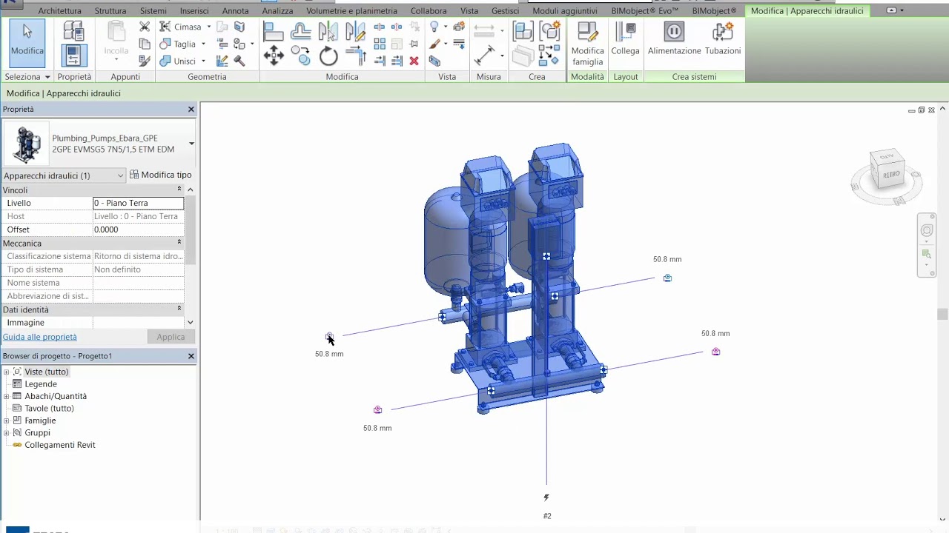Close the Proprietà palette

pyautogui.click(x=191, y=110)
